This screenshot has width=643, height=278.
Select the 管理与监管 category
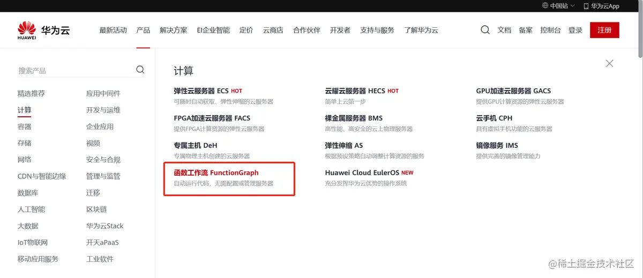pos(103,176)
